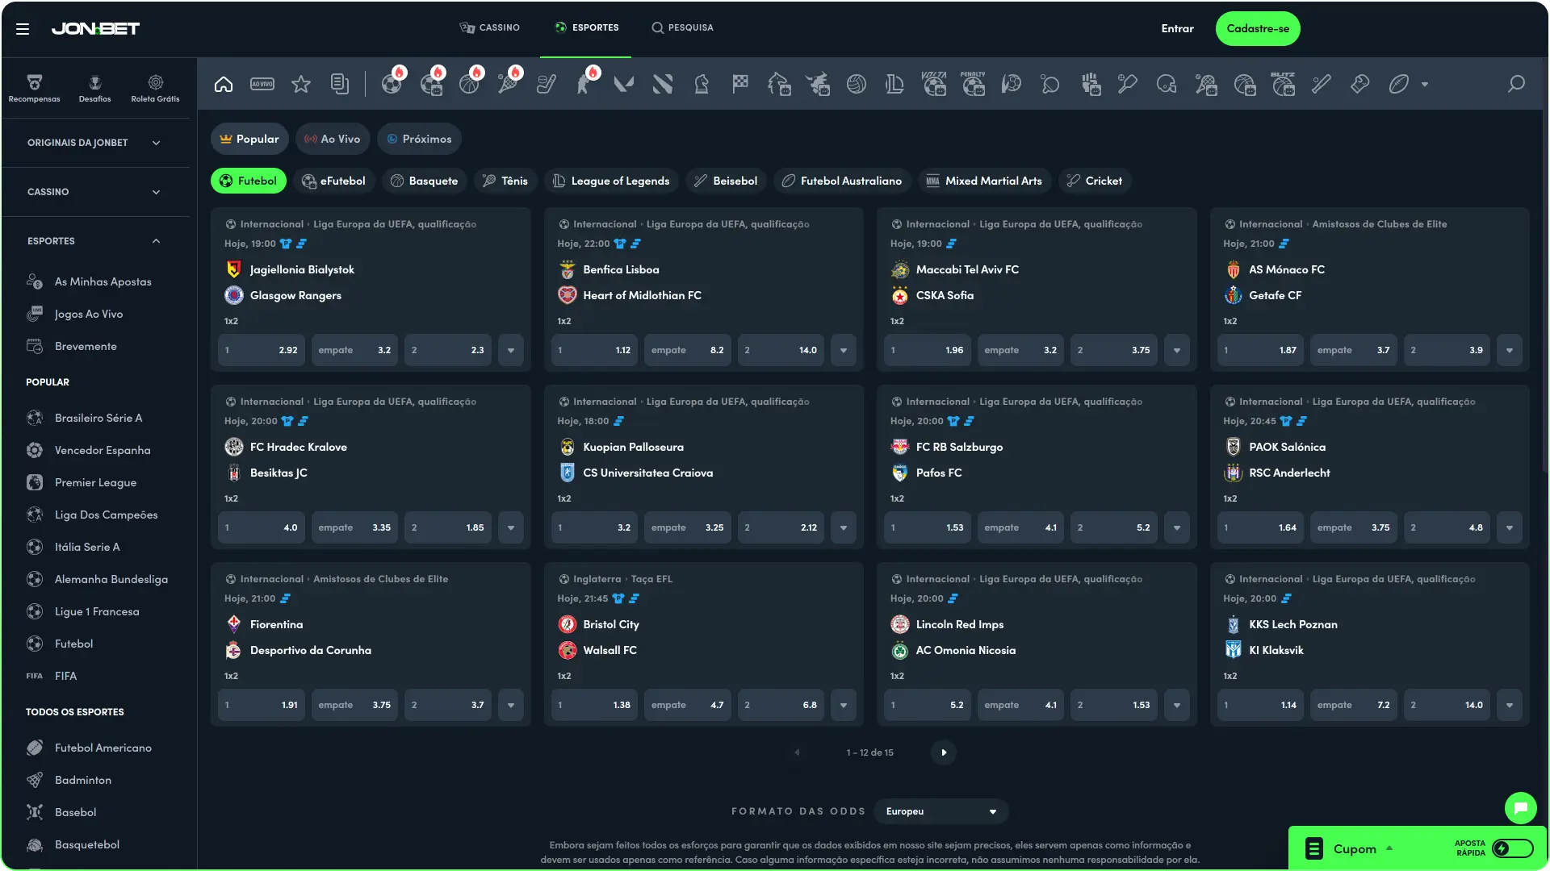Viewport: 1550px width, 871px height.
Task: Select the Penalty shootout icon
Action: click(x=973, y=84)
